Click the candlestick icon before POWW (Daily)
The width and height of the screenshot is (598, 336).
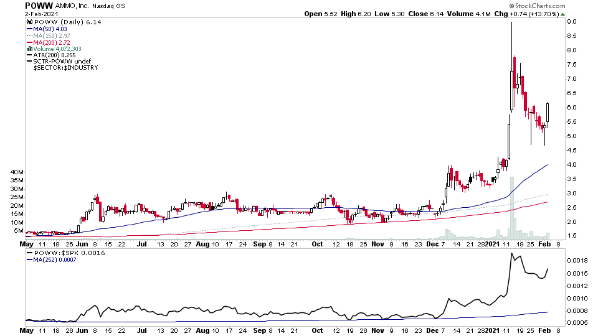coord(29,22)
